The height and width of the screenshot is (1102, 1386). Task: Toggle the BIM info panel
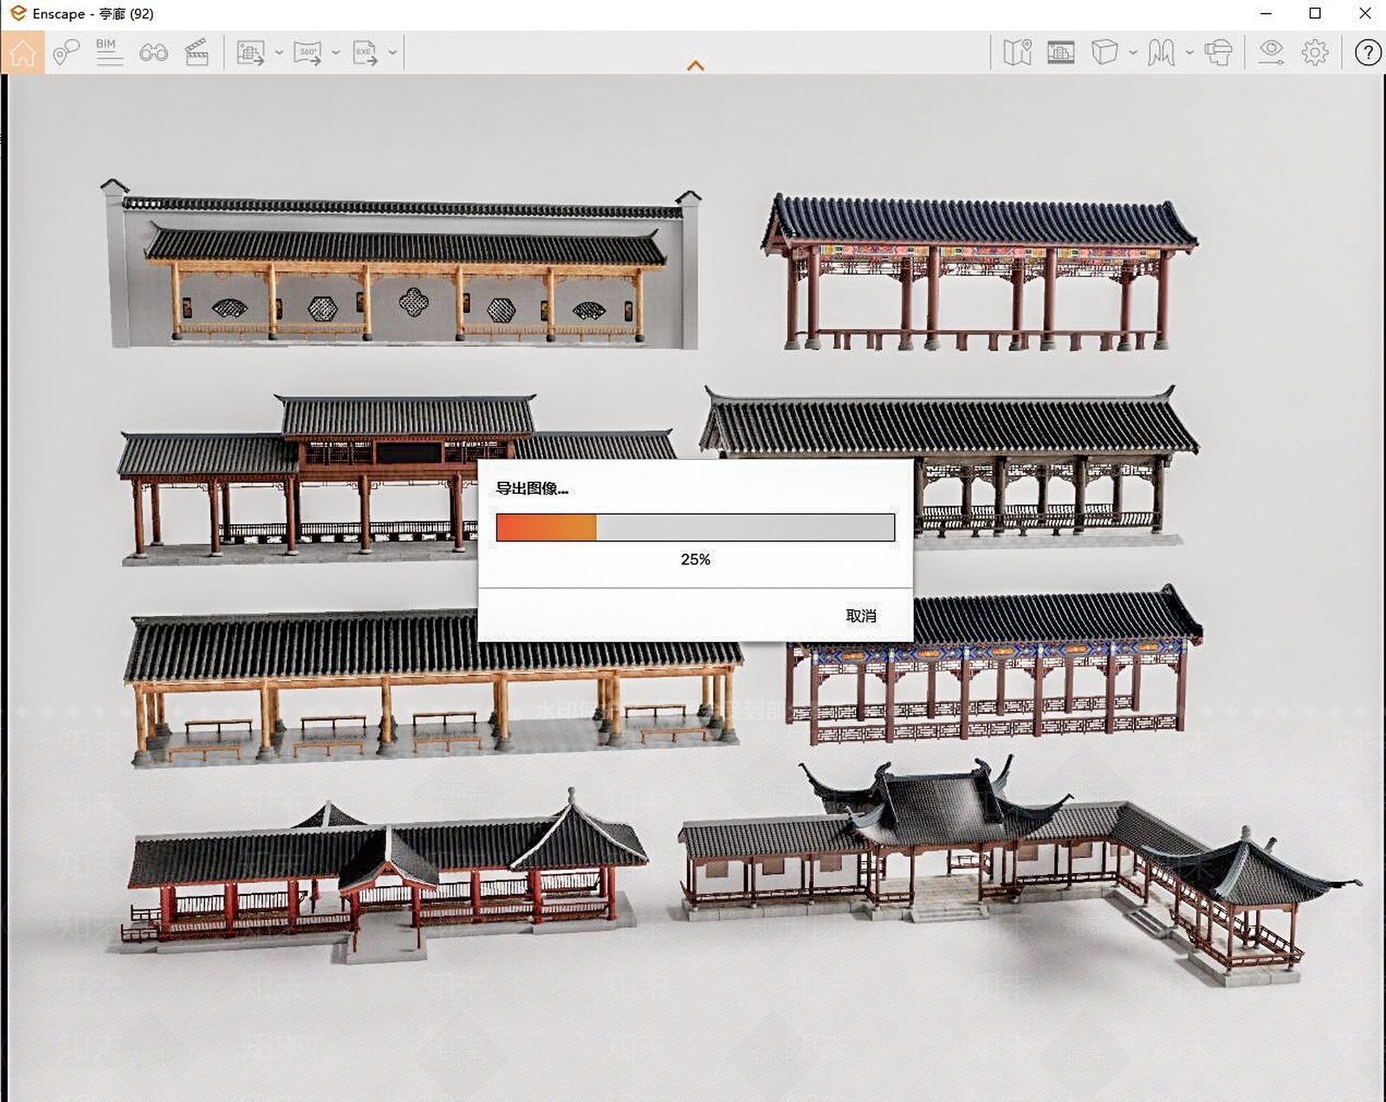(109, 53)
